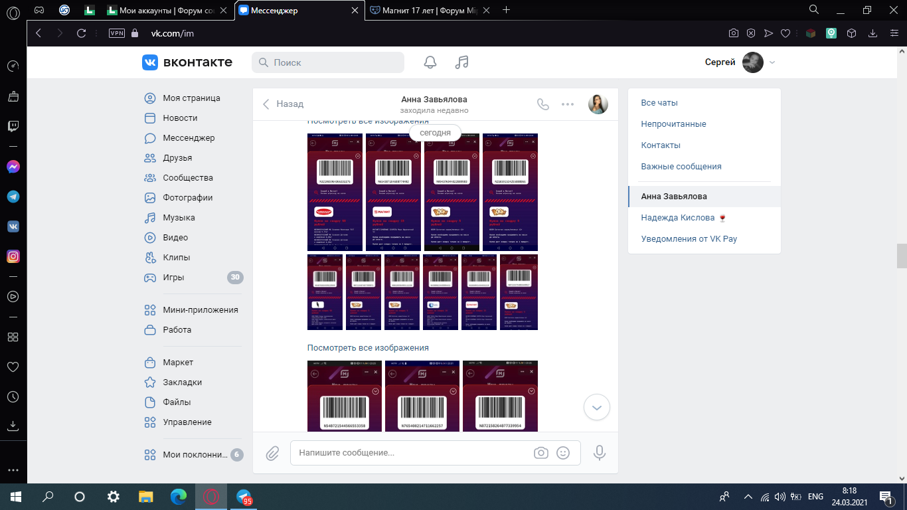Viewport: 907px width, 510px height.
Task: Reload the vk.com page
Action: pyautogui.click(x=82, y=33)
